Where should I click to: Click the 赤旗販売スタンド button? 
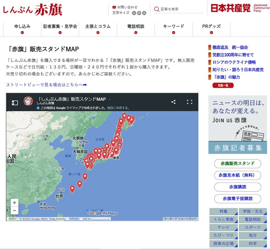tap(238, 164)
